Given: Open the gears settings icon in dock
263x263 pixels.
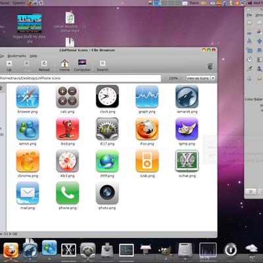Looking at the screenshot, I should (x=88, y=250).
